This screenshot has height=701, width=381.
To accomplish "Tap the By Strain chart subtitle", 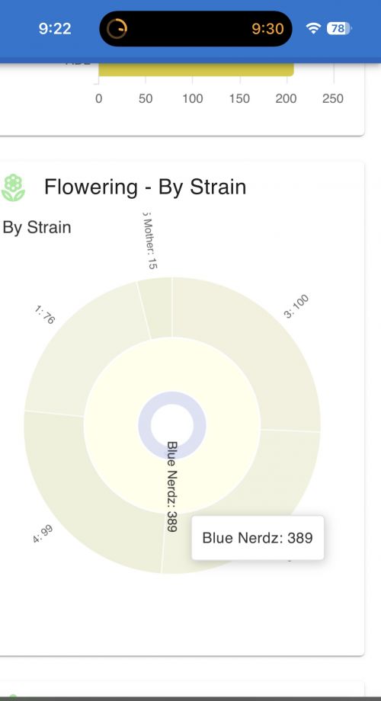I will [37, 227].
